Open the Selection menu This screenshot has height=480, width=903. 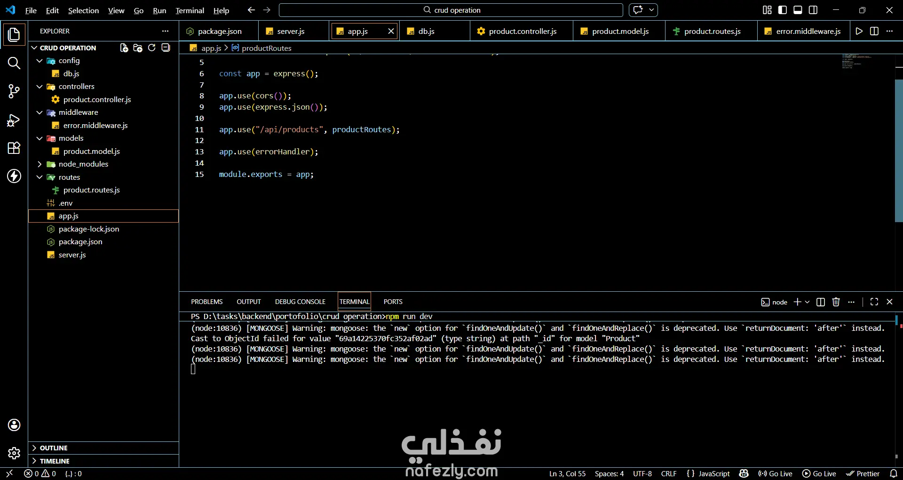[83, 10]
